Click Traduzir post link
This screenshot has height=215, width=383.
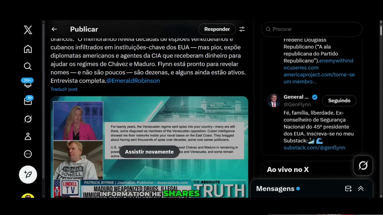point(64,89)
